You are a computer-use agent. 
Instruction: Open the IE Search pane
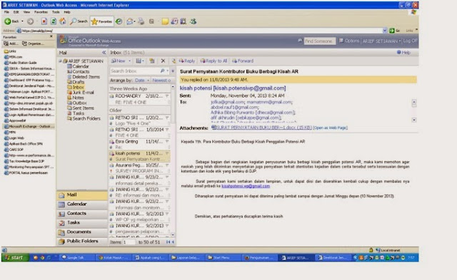click(79, 21)
